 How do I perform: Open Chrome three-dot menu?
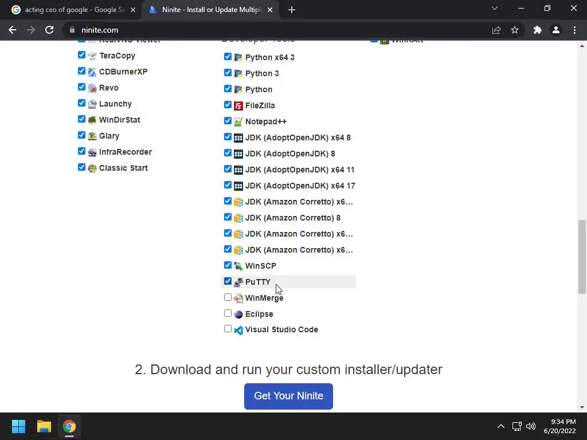click(574, 30)
